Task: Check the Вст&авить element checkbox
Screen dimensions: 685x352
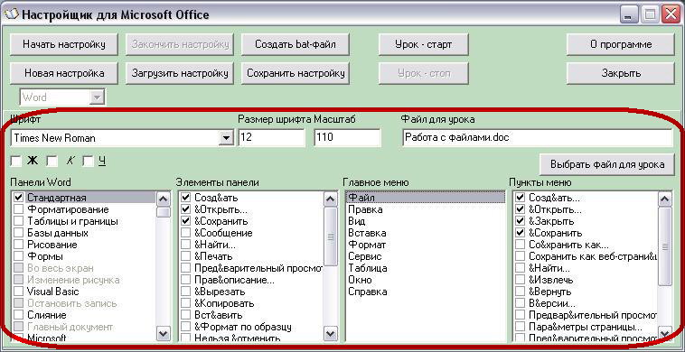Action: point(185,315)
